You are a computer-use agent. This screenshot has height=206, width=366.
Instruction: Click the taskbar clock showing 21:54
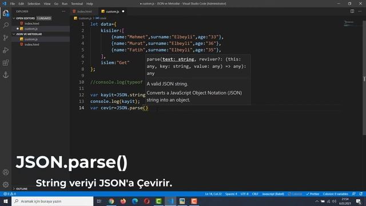tap(345, 201)
